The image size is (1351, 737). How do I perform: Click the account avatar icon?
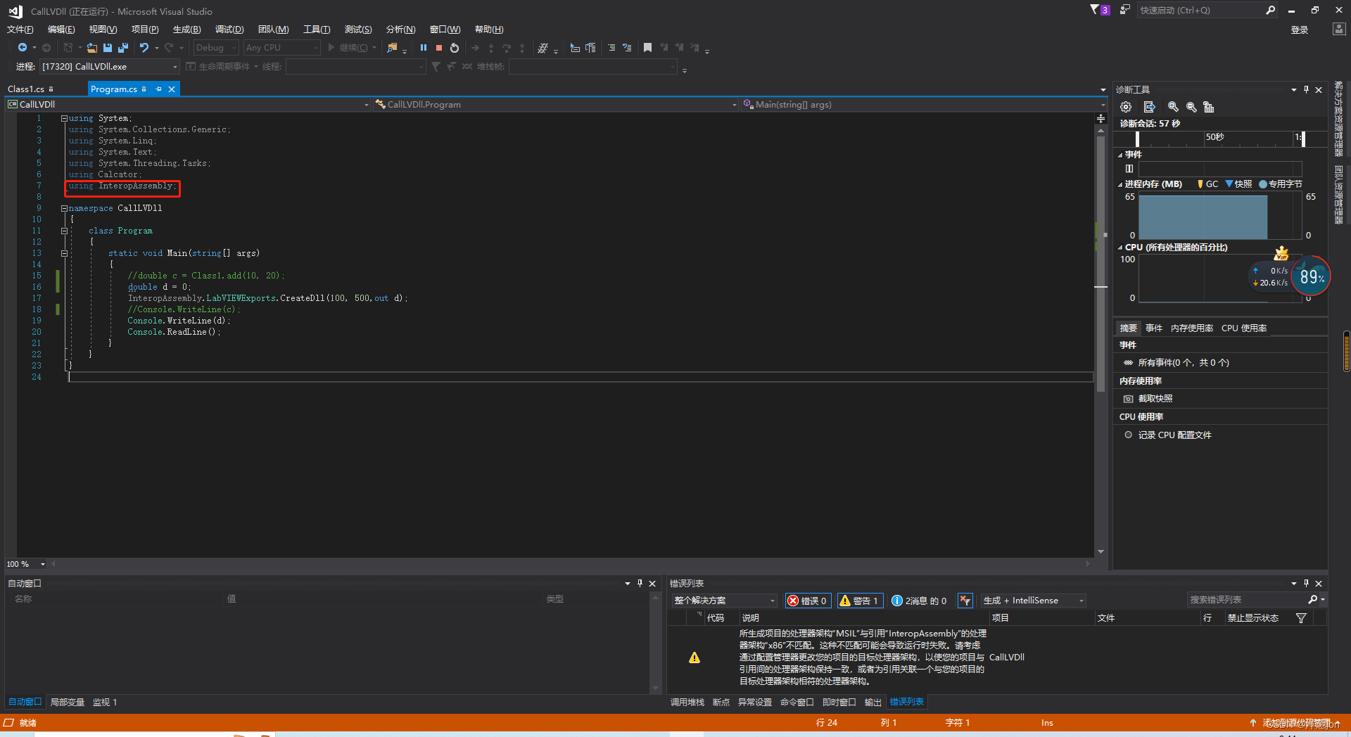pos(1338,29)
